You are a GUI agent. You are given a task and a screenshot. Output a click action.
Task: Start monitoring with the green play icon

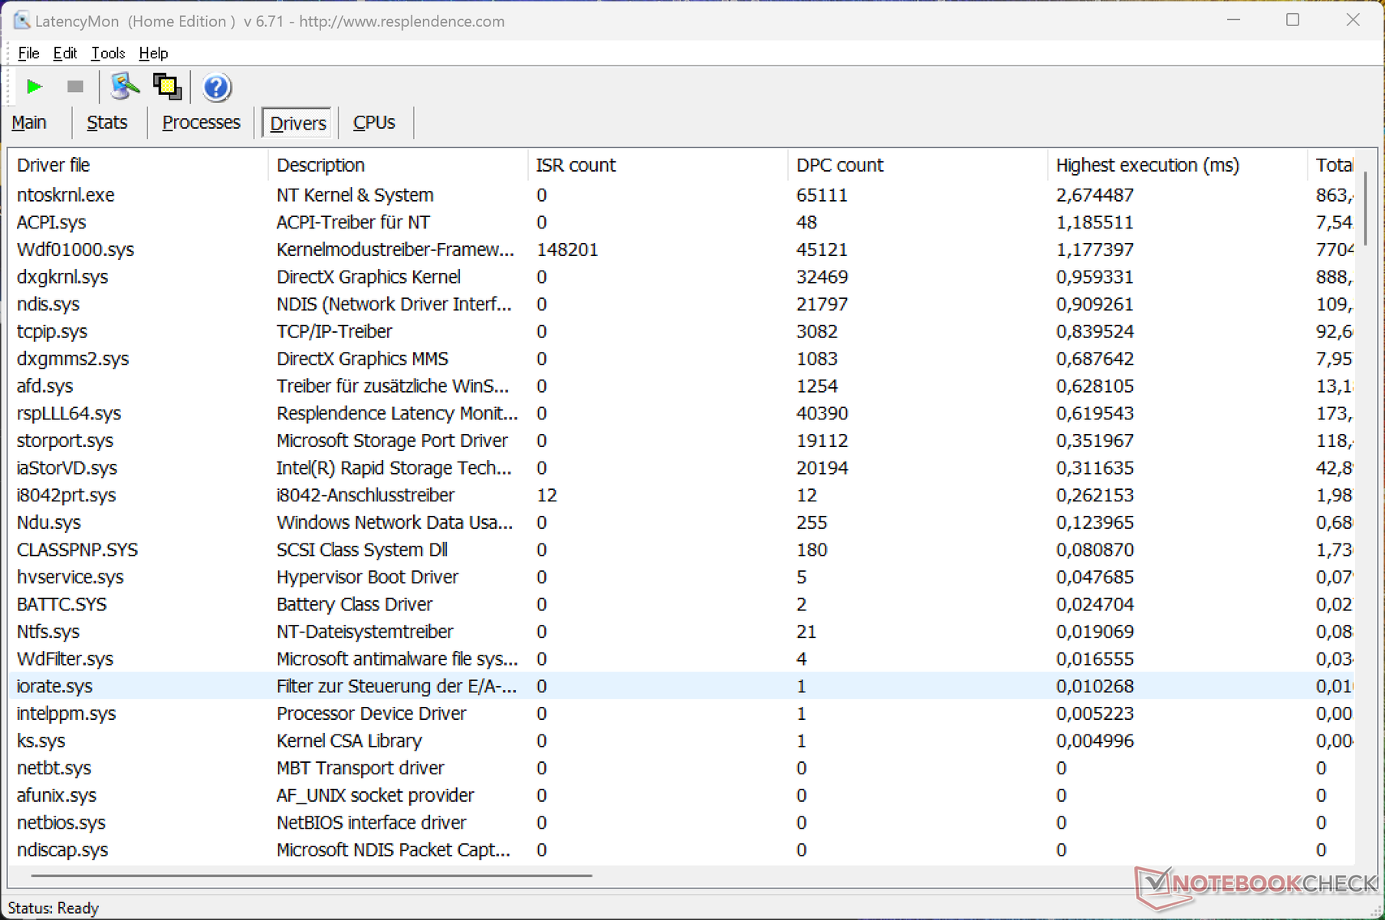point(34,87)
